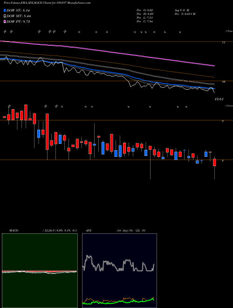Open the dark blue ADX indicator chart panel
The width and height of the screenshot is (233, 308).
pyautogui.click(x=119, y=271)
